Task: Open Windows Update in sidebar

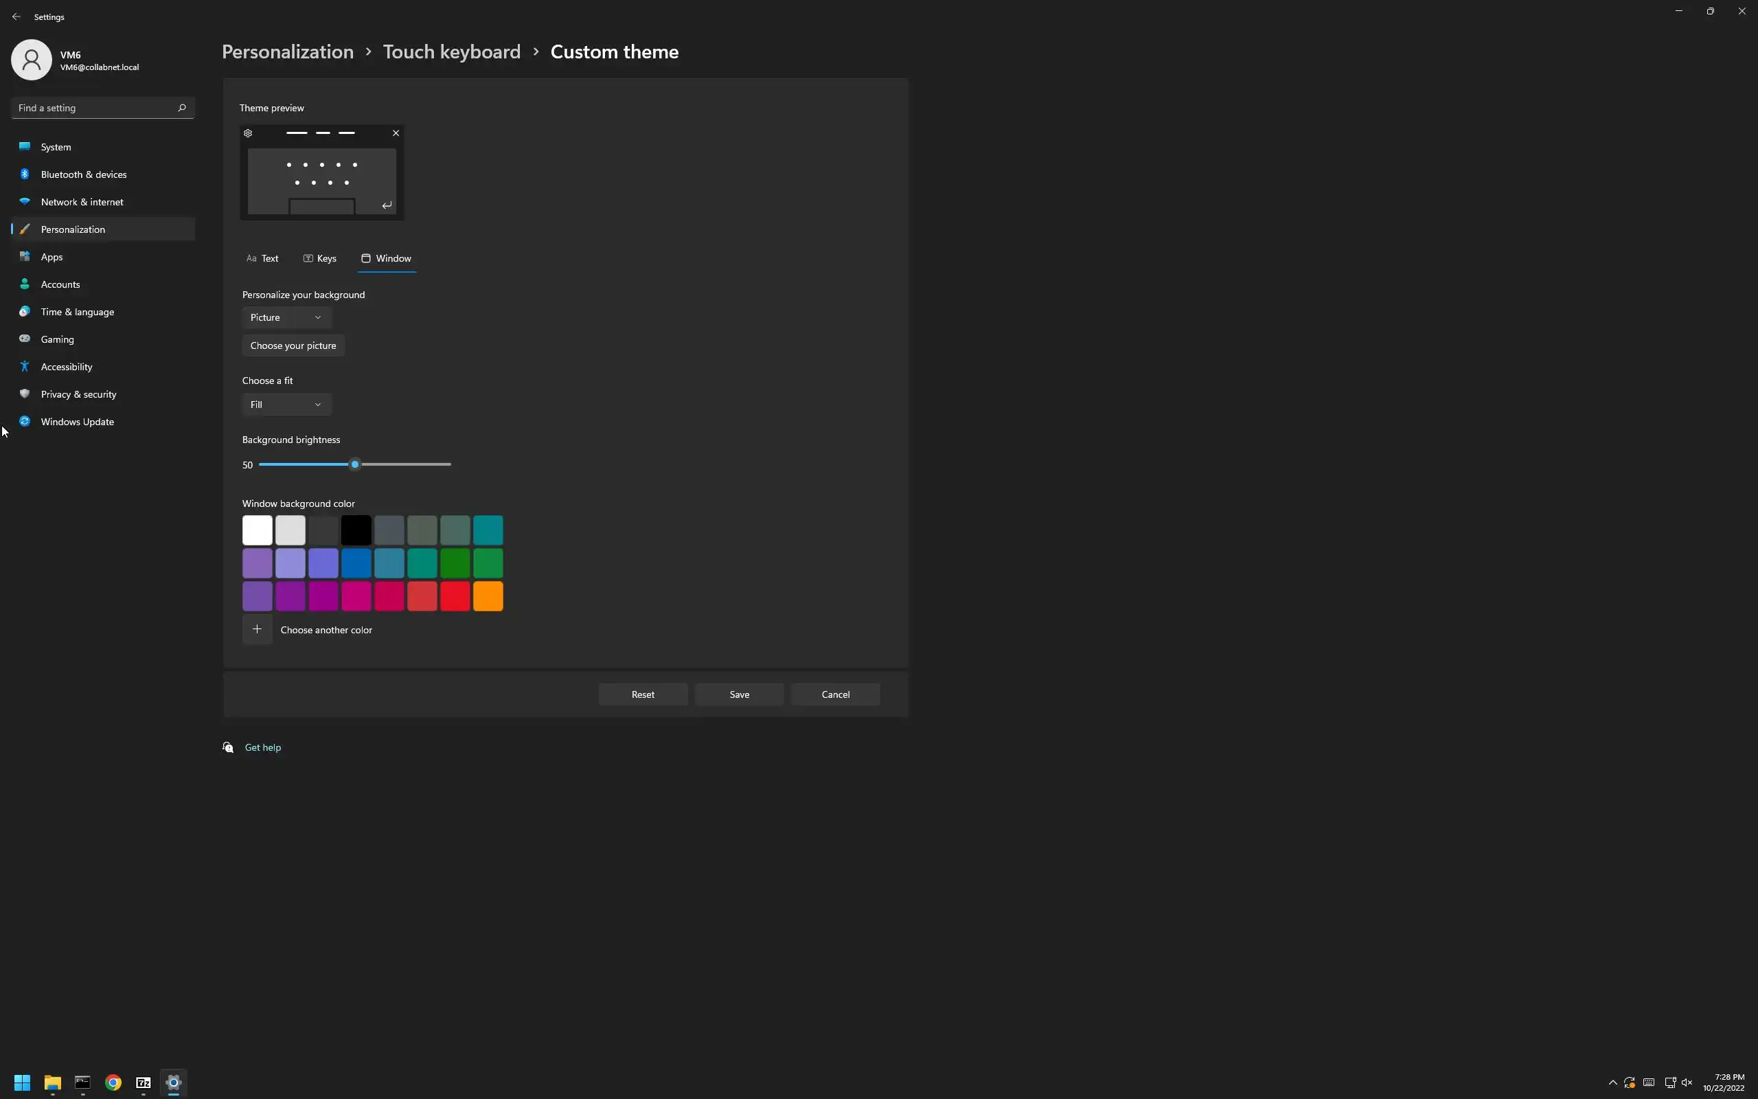Action: [x=77, y=422]
